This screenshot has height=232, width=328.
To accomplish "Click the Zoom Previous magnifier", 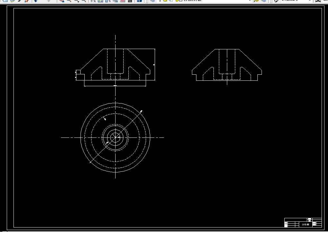I will point(84,1).
